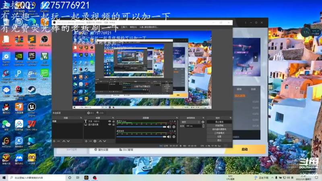Toggle visibility of the display capture source
This screenshot has height=181, width=322.
(109, 124)
